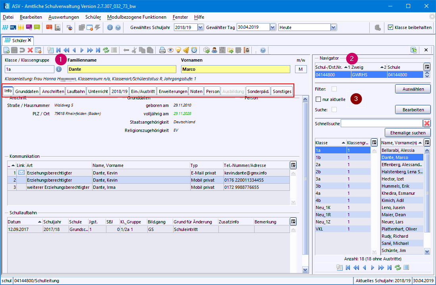Viewport: 436px width, 285px height.
Task: Expand the 'Gewählter Tag' date dropdown
Action: point(272,27)
